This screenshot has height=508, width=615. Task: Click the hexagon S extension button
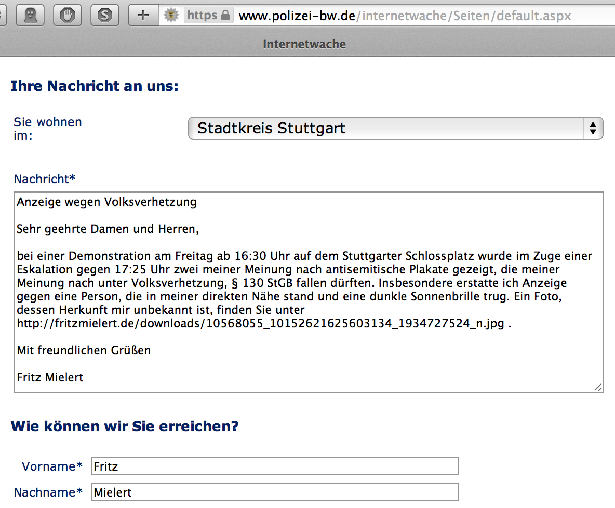(x=105, y=15)
